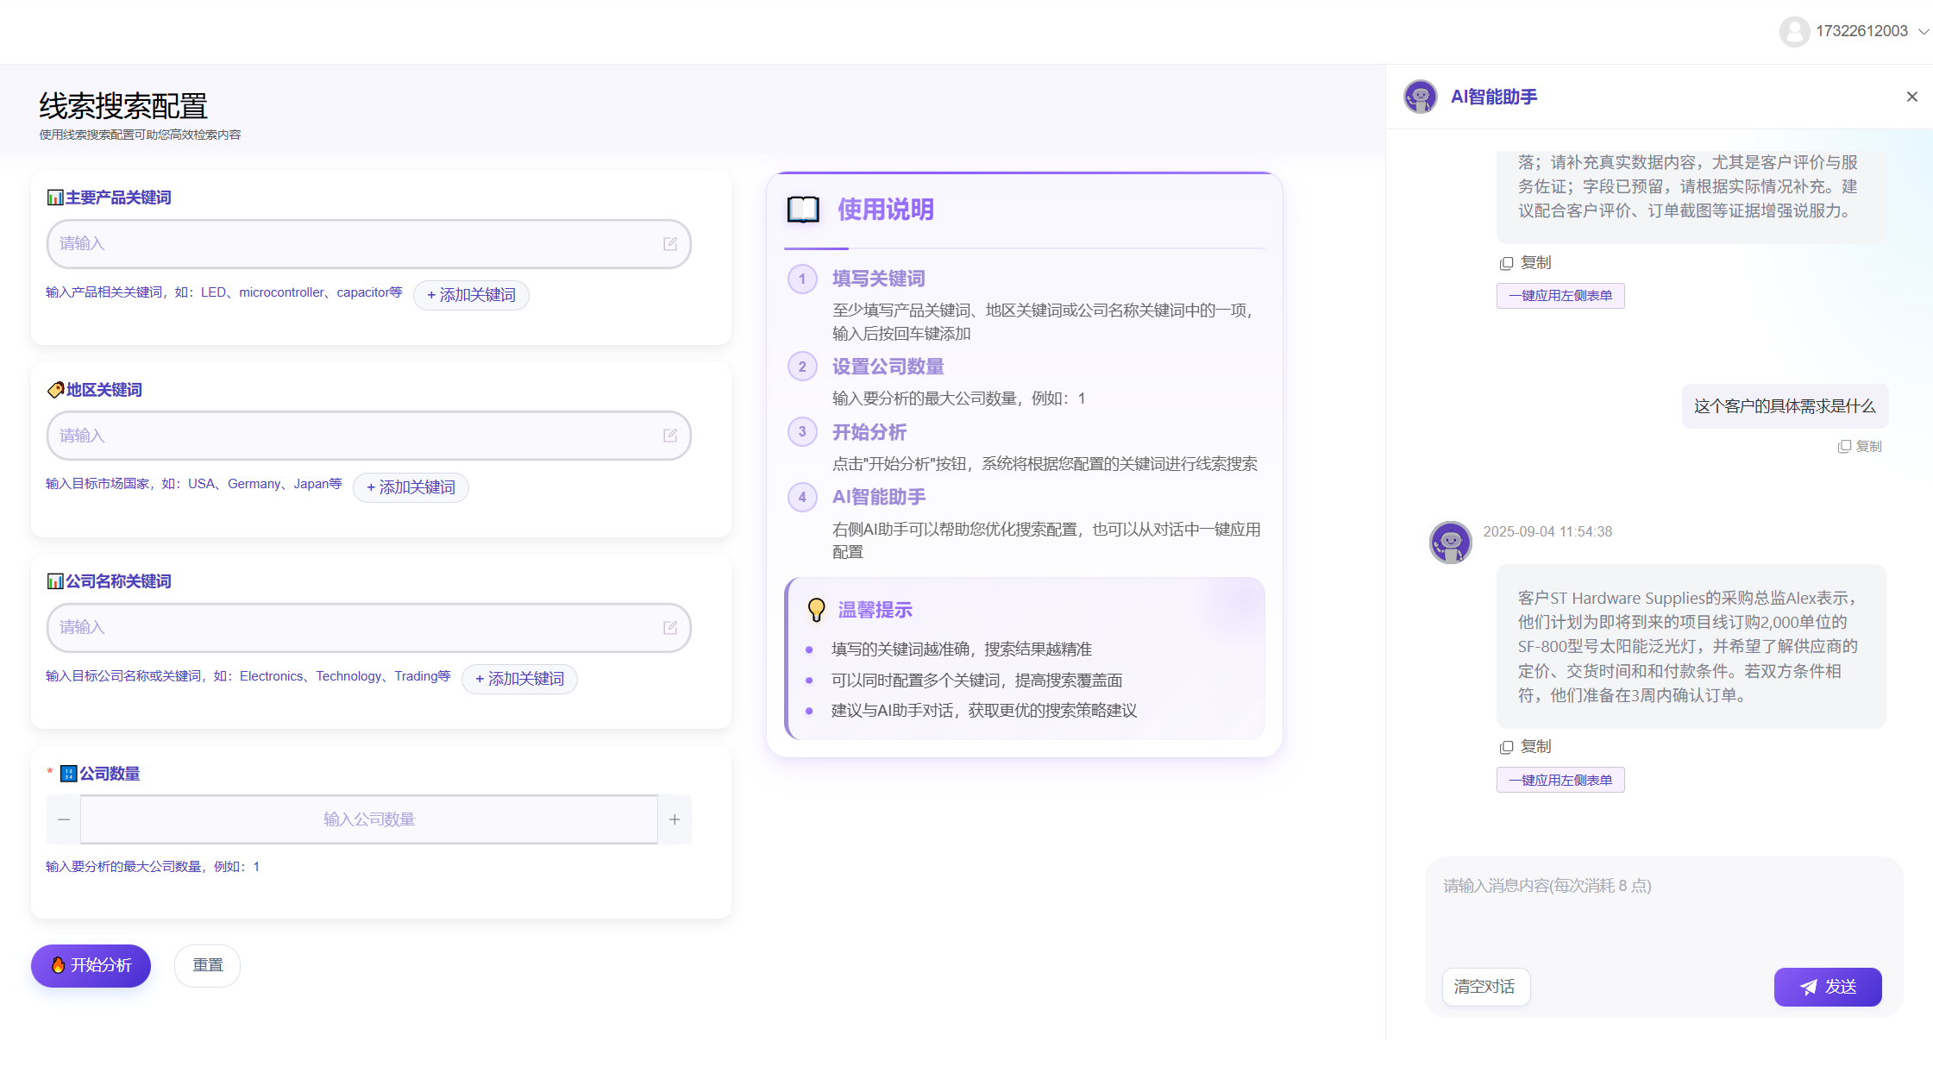
Task: Click the copy icon beside the user message
Action: pos(1845,445)
